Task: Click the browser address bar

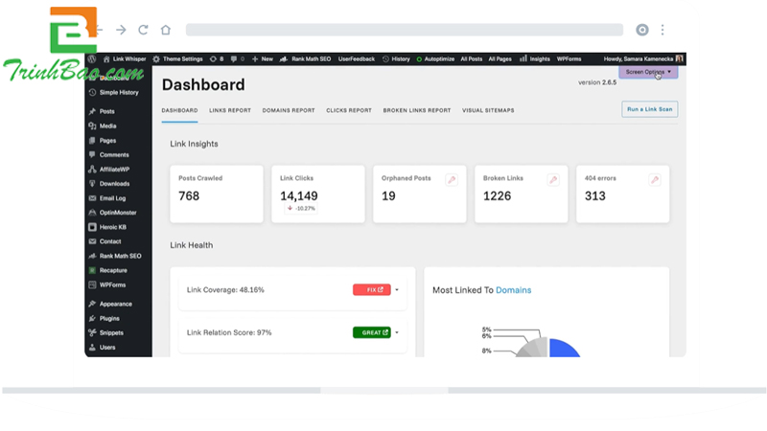Action: [x=403, y=30]
